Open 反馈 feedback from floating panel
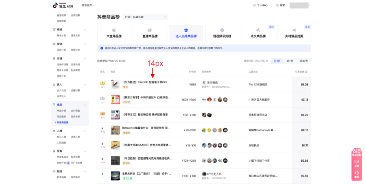 (356, 163)
